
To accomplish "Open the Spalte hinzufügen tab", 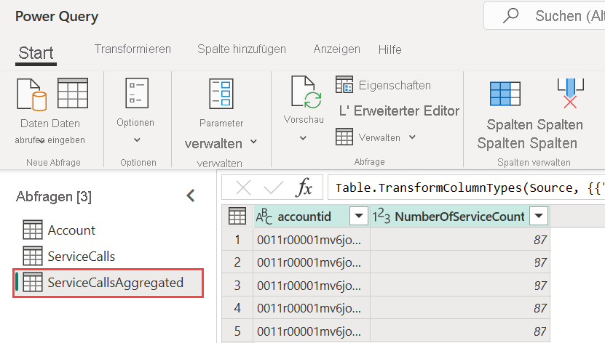I will pyautogui.click(x=242, y=49).
